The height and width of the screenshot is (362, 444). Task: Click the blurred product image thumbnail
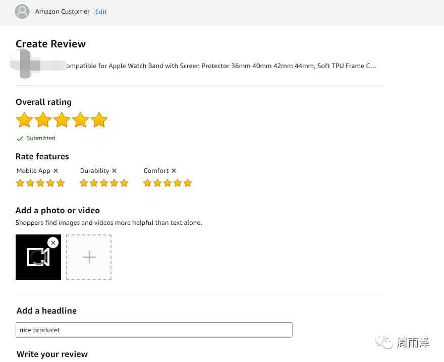[25, 64]
